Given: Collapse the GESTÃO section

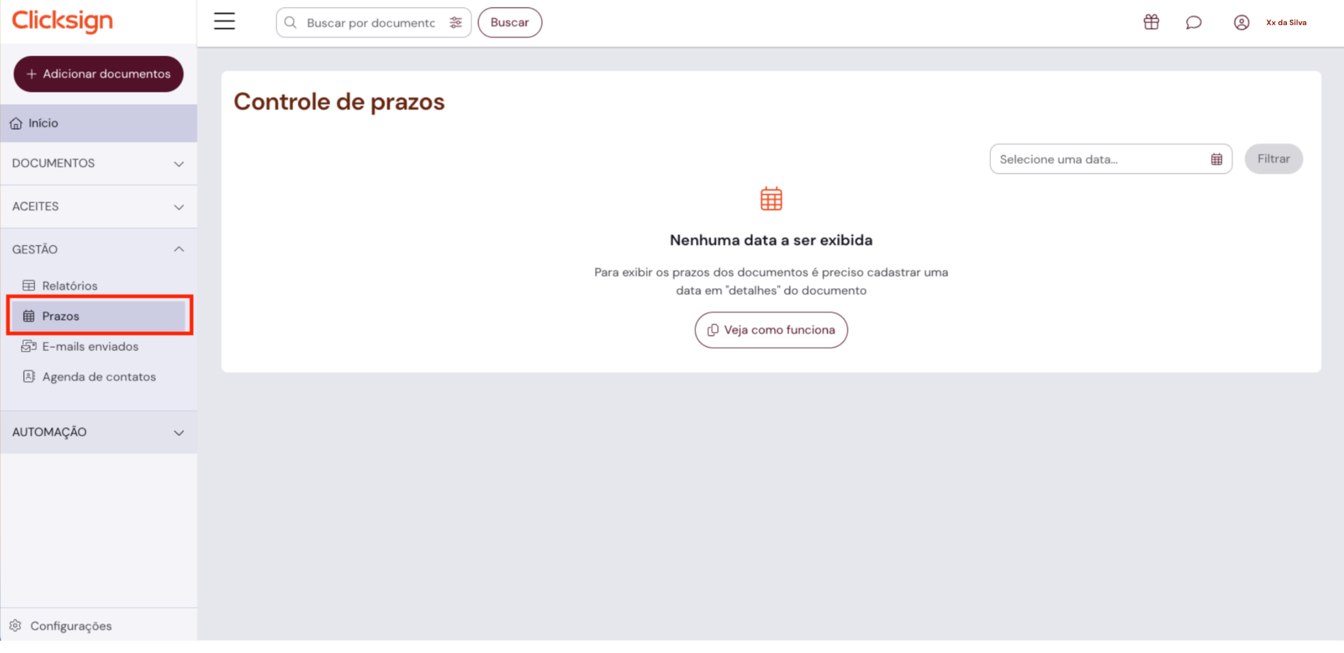Looking at the screenshot, I should (98, 249).
